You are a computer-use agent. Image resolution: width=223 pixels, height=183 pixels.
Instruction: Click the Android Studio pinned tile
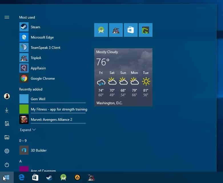point(101,30)
